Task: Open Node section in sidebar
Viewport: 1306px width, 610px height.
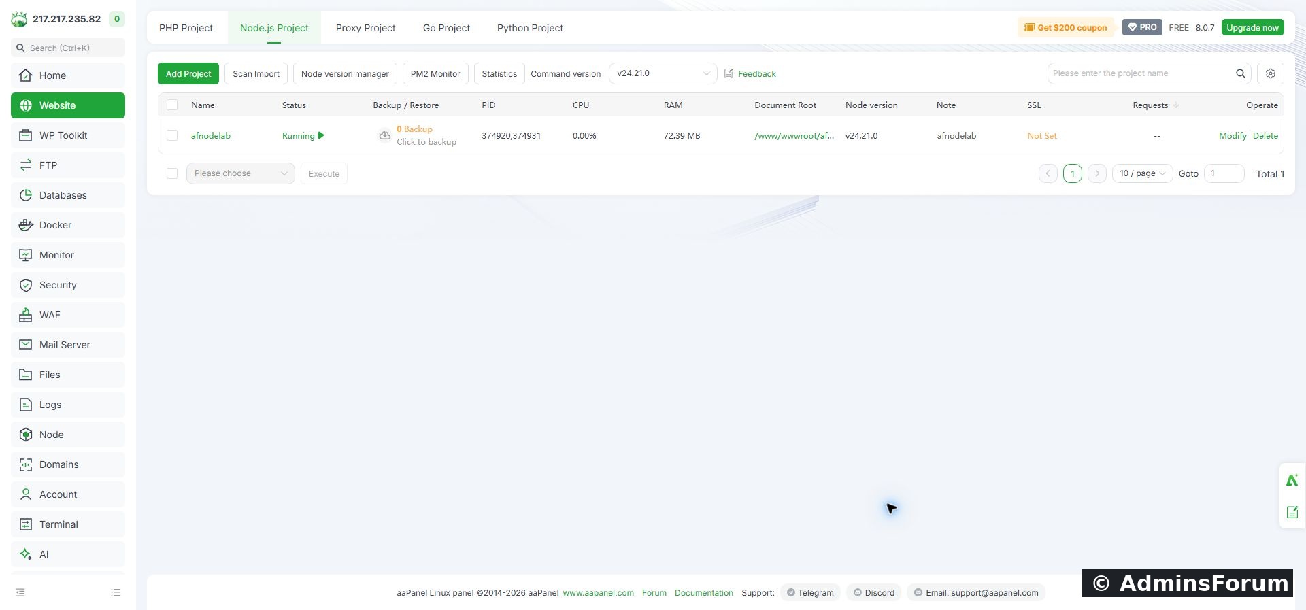Action: point(68,435)
